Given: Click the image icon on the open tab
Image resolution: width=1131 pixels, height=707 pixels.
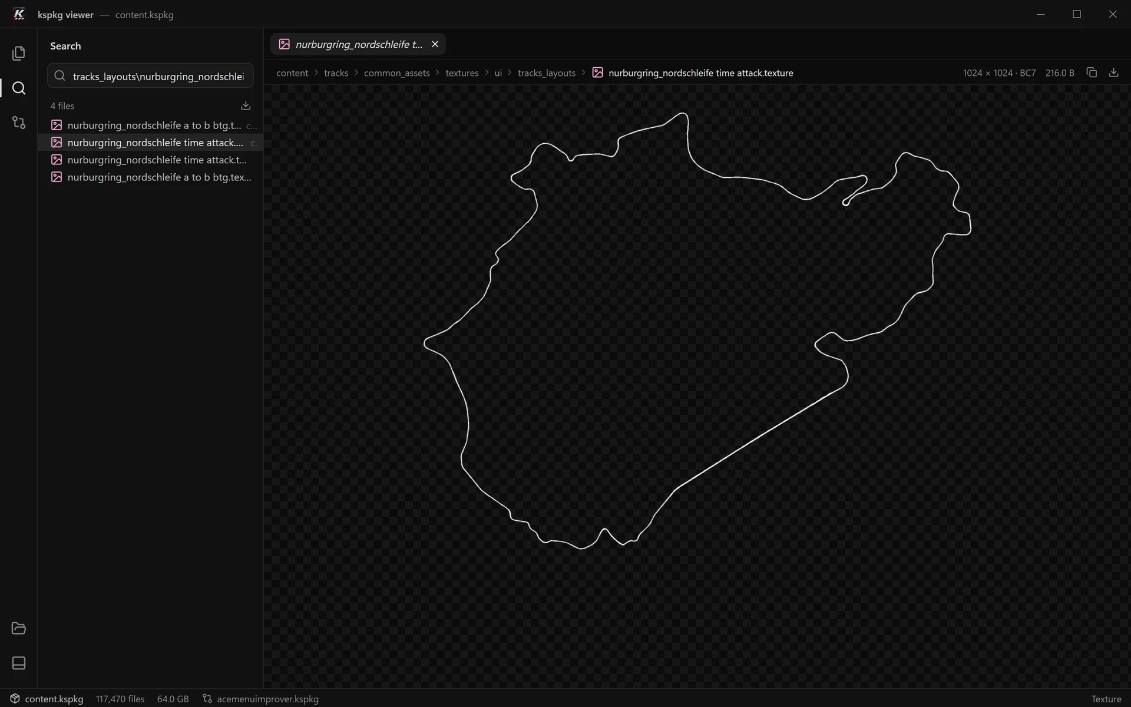Looking at the screenshot, I should tap(284, 44).
